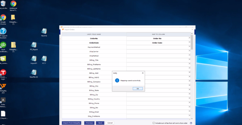Open the Webgility folder beside Google Chrome
This screenshot has width=242, height=125.
(13, 17)
